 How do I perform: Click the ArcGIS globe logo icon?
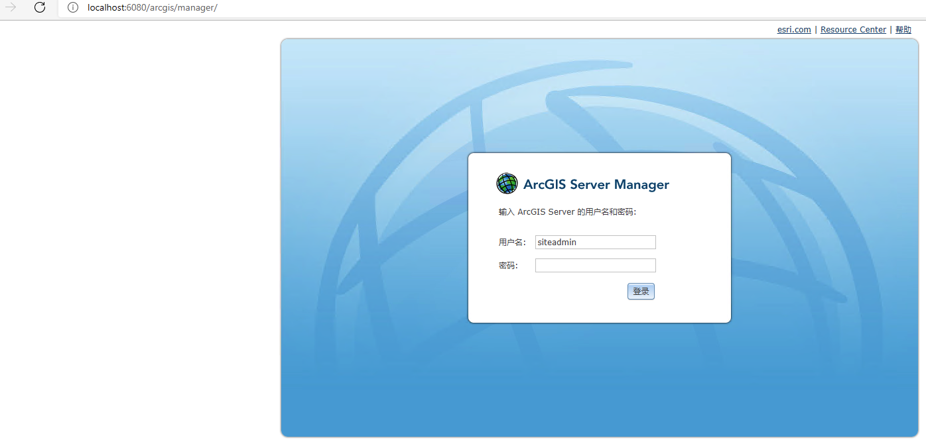coord(507,184)
